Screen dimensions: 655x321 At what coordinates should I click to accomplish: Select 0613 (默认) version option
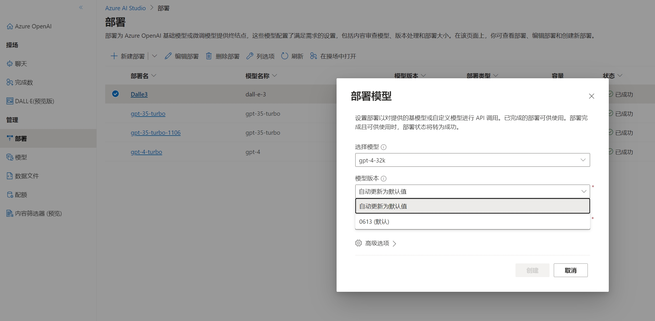pos(374,222)
